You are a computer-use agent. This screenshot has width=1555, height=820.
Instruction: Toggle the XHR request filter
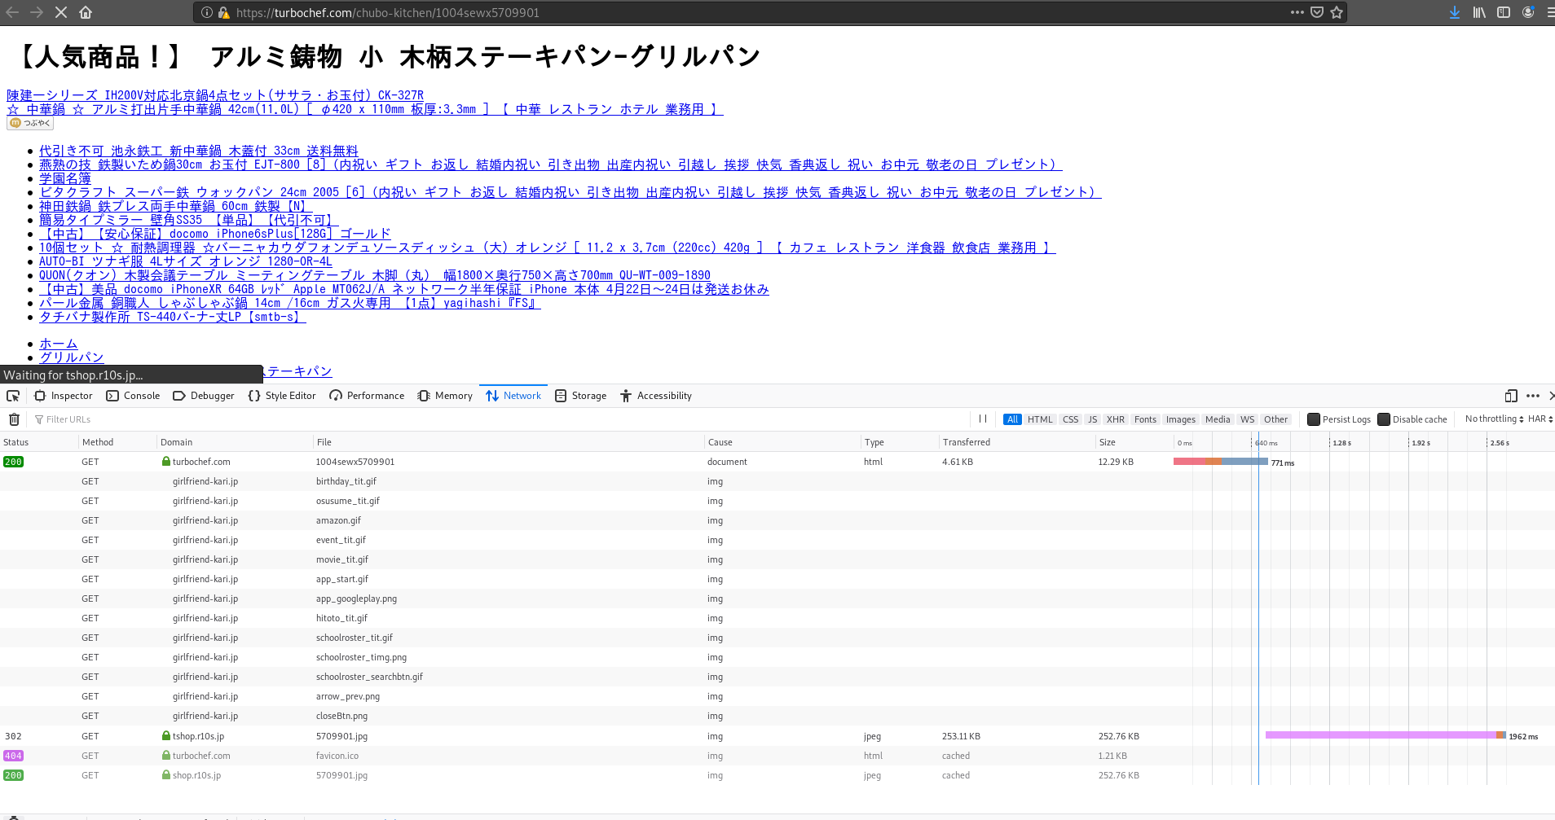click(1116, 419)
